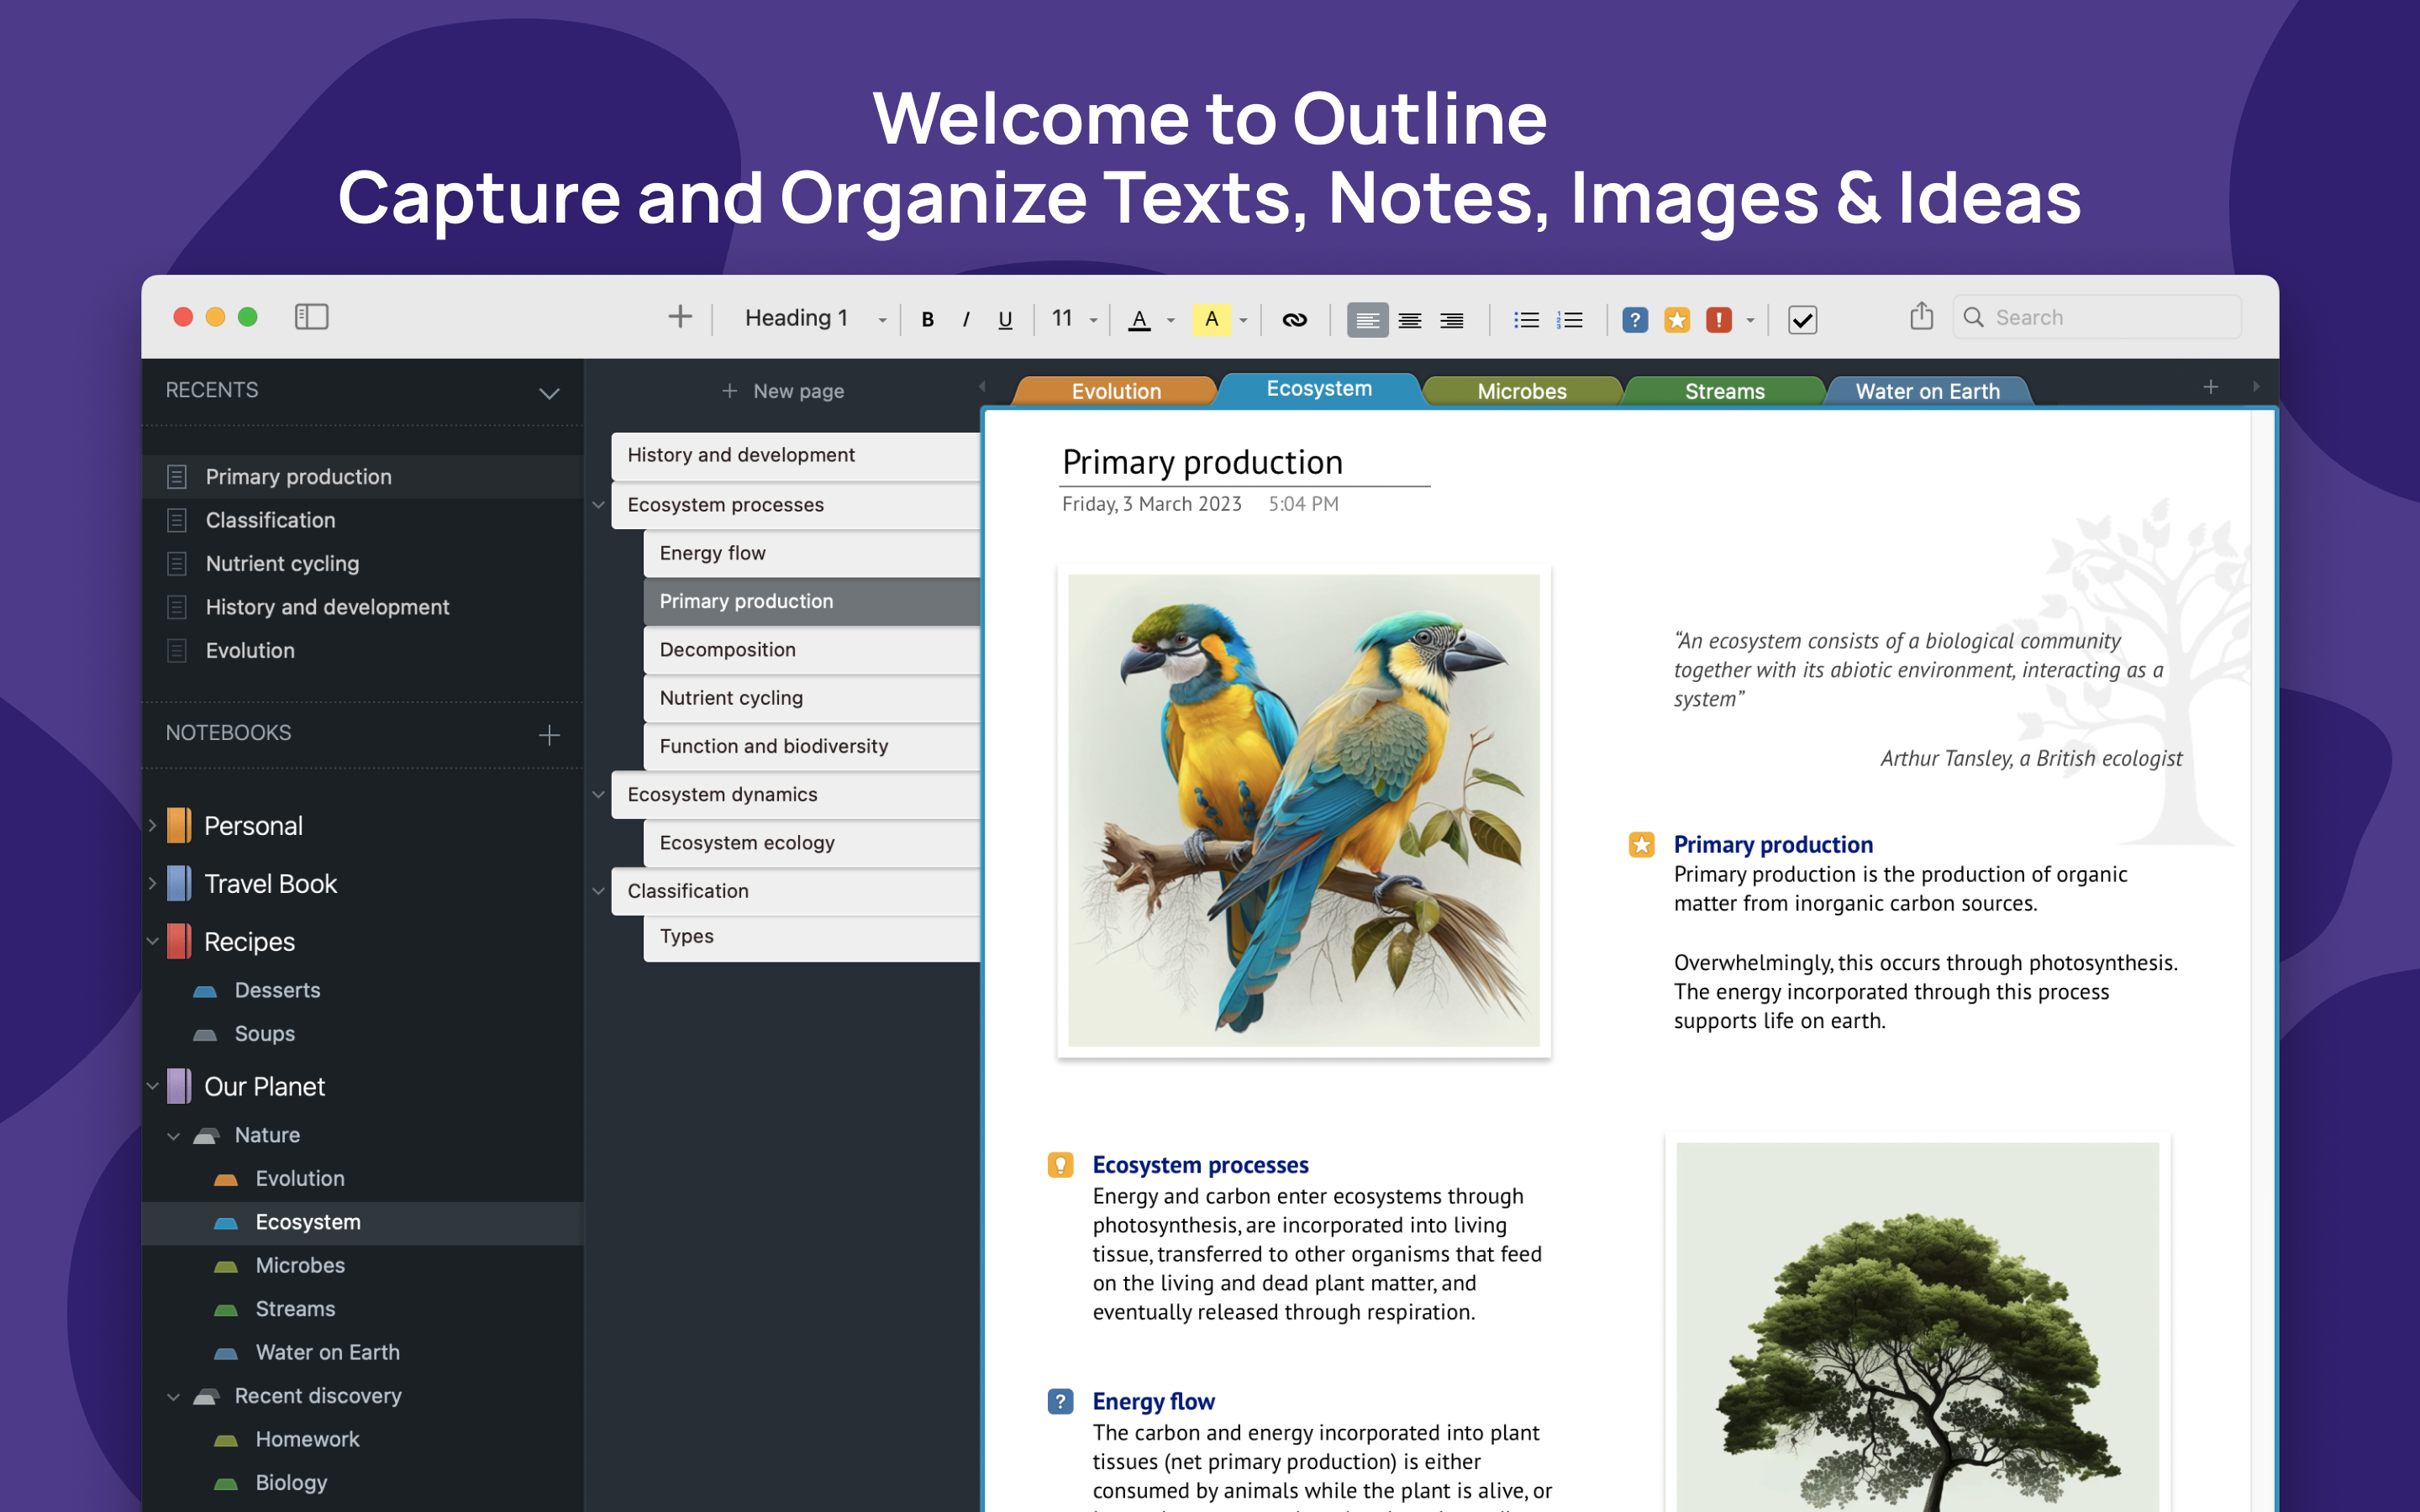Toggle the sidebar visibility icon
Image resolution: width=2420 pixels, height=1512 pixels.
click(x=311, y=317)
